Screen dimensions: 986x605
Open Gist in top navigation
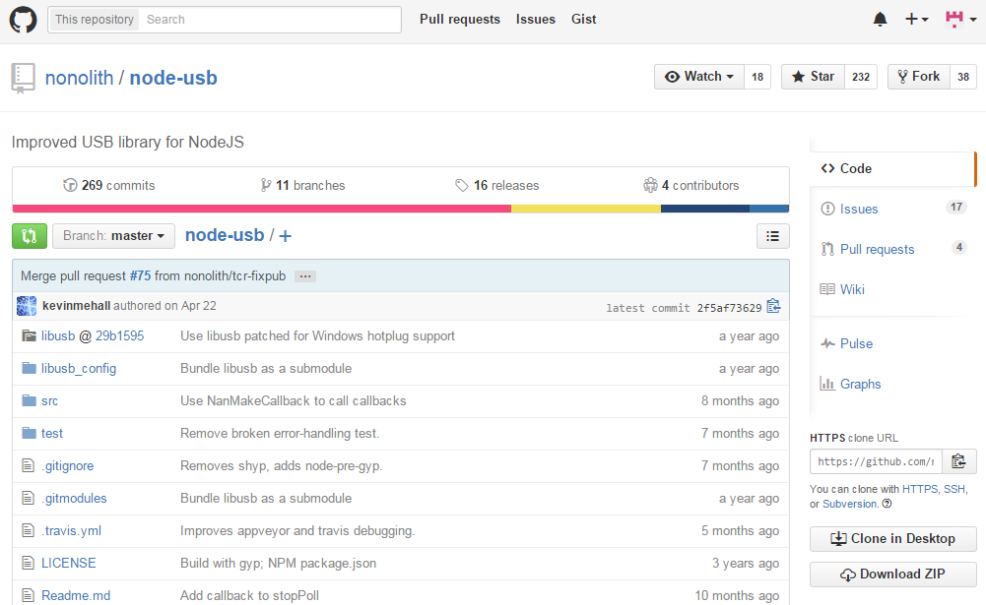583,20
